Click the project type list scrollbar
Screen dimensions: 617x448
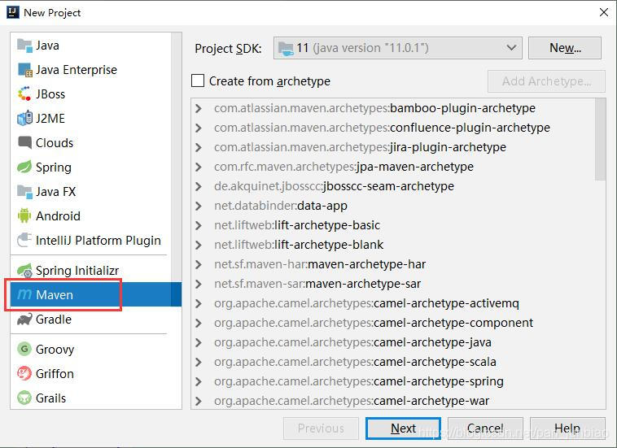pos(177,157)
